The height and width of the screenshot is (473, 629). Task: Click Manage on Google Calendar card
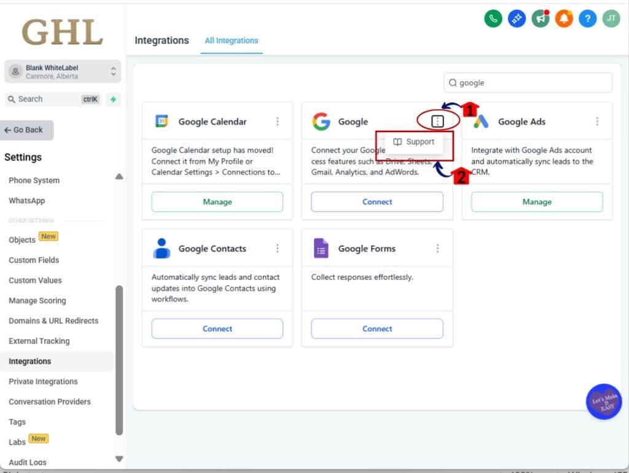click(217, 202)
